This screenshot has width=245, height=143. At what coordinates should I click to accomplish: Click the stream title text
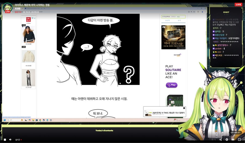(x=32, y=5)
